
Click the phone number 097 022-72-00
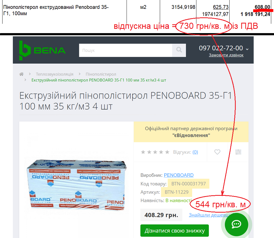point(221,48)
